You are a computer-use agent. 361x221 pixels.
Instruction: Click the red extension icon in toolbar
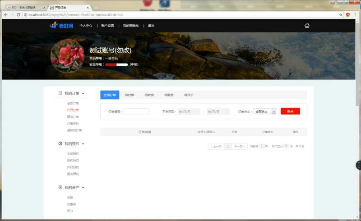(348, 15)
